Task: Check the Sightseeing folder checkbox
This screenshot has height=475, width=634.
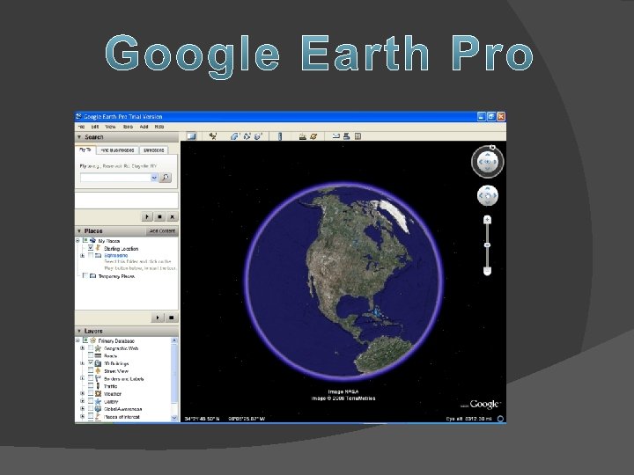Action: pos(91,255)
